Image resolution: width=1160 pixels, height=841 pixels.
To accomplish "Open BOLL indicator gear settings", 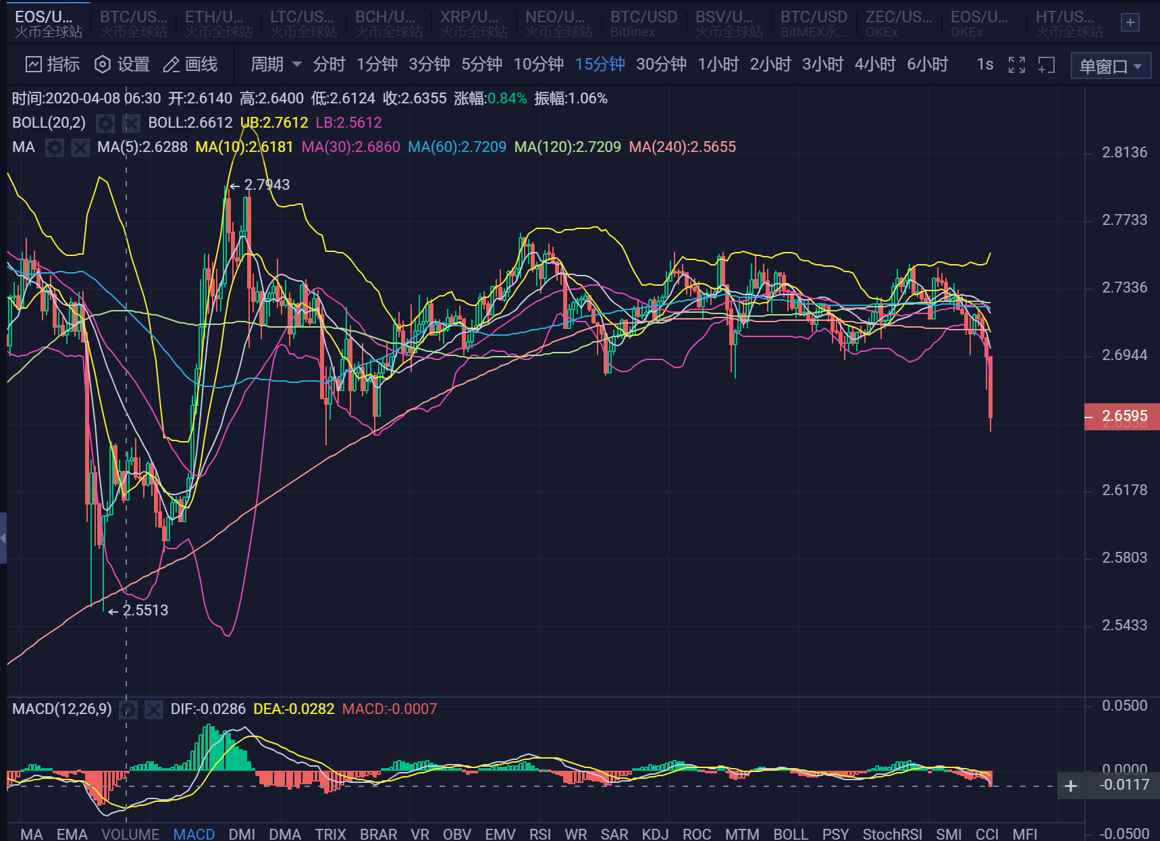I will 105,123.
